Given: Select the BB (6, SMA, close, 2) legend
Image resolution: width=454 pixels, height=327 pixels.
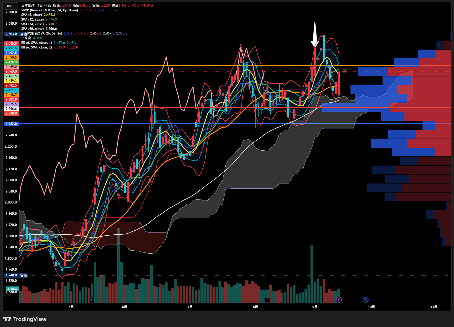Looking at the screenshot, I should click(36, 47).
